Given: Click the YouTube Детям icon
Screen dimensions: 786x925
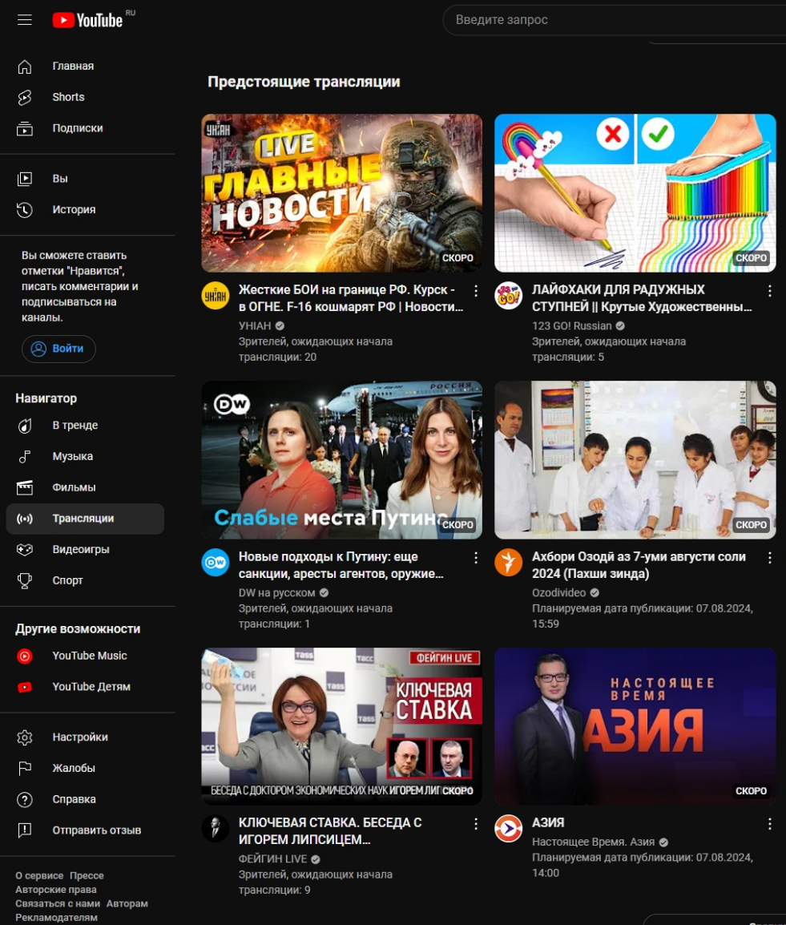Looking at the screenshot, I should (25, 687).
